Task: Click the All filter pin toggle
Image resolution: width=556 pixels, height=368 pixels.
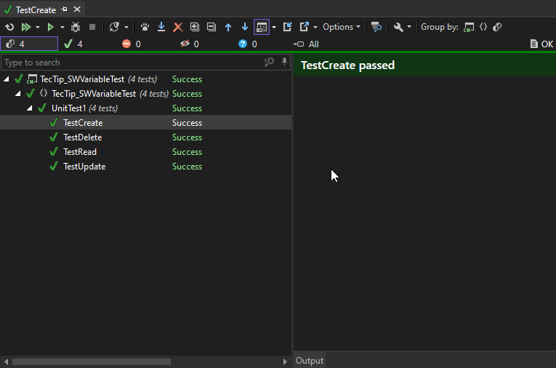Action: [306, 44]
